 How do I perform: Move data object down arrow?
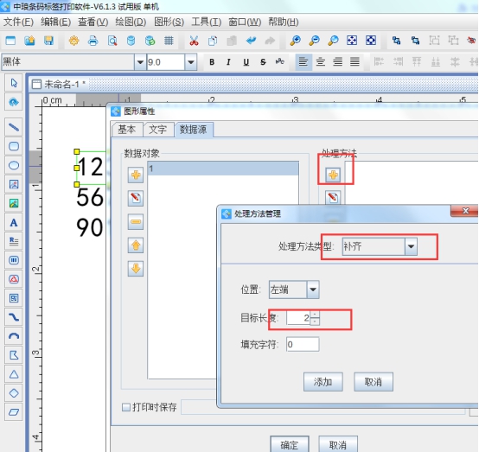136,269
